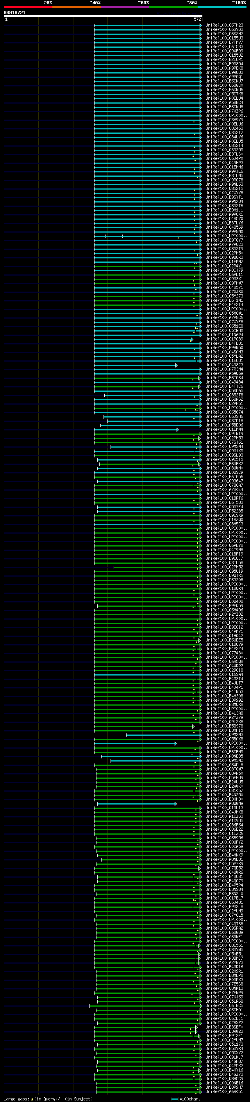The height and width of the screenshot is (1102, 250).
Task: Select hit label UniRef100_B2LUR1
Action: point(224,59)
